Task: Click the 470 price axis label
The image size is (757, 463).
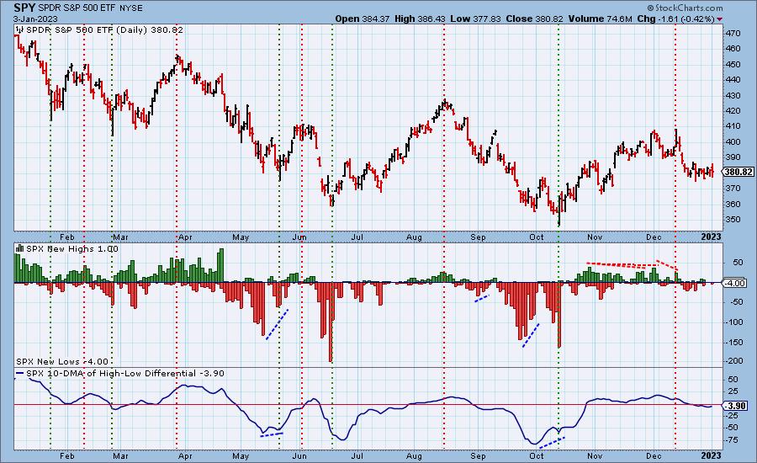Action: pyautogui.click(x=733, y=34)
